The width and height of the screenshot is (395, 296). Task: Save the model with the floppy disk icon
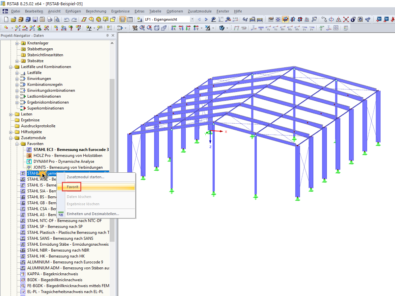35,19
